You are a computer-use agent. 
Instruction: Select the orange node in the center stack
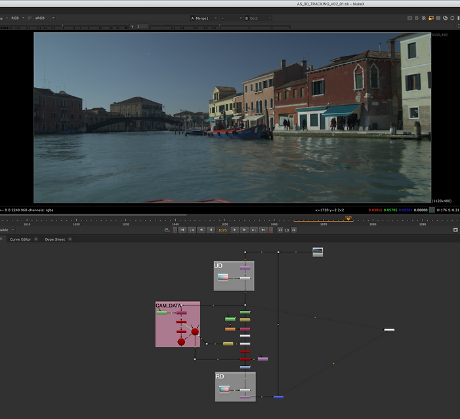tap(230, 329)
